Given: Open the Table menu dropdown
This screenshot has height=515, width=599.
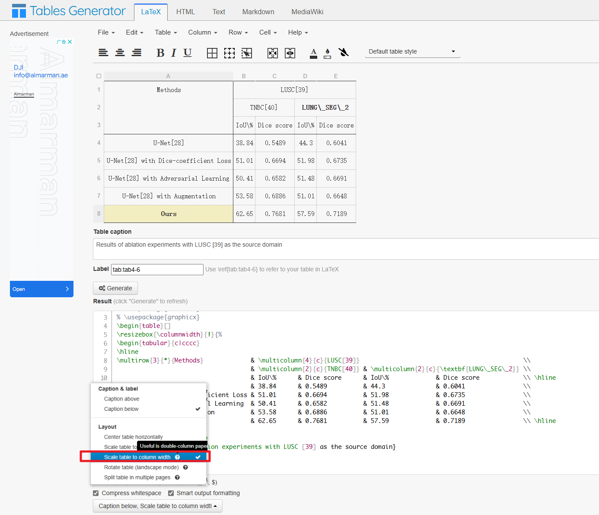Looking at the screenshot, I should point(166,32).
